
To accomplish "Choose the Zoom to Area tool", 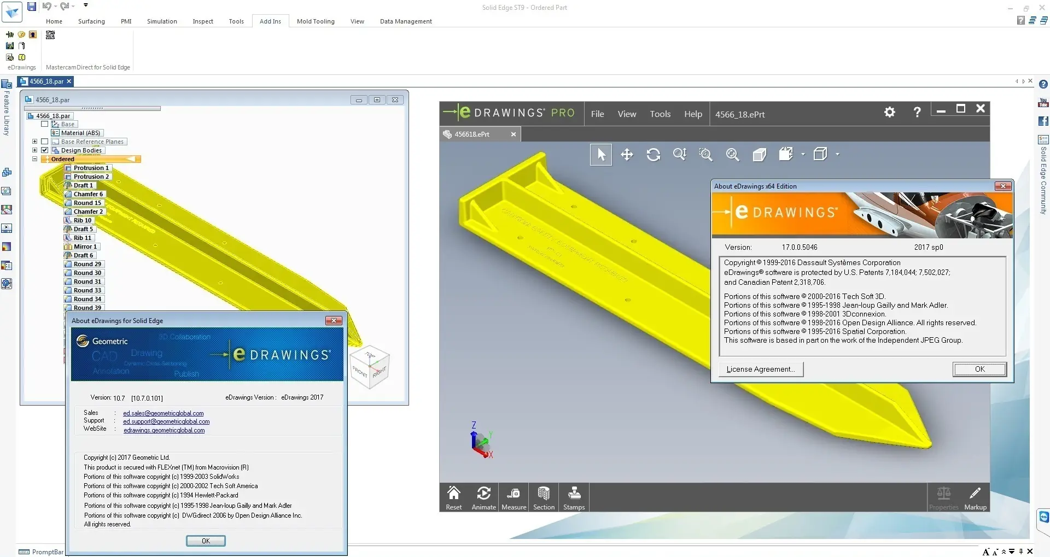I will 706,155.
